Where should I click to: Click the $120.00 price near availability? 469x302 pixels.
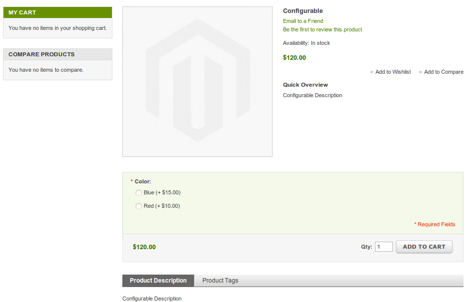(294, 57)
